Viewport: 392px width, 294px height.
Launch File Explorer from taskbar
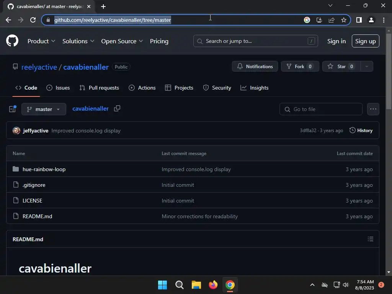[196, 285]
